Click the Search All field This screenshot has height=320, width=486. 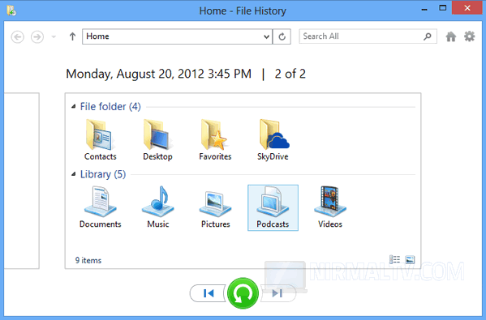368,36
